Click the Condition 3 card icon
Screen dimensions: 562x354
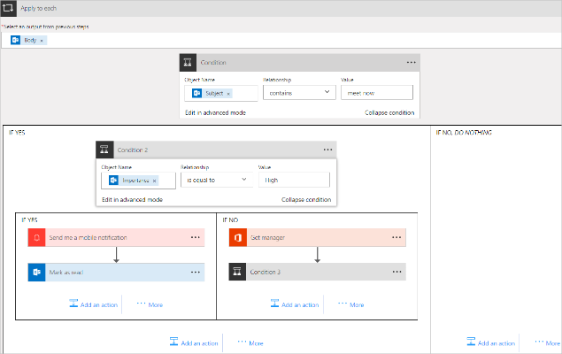pyautogui.click(x=237, y=272)
